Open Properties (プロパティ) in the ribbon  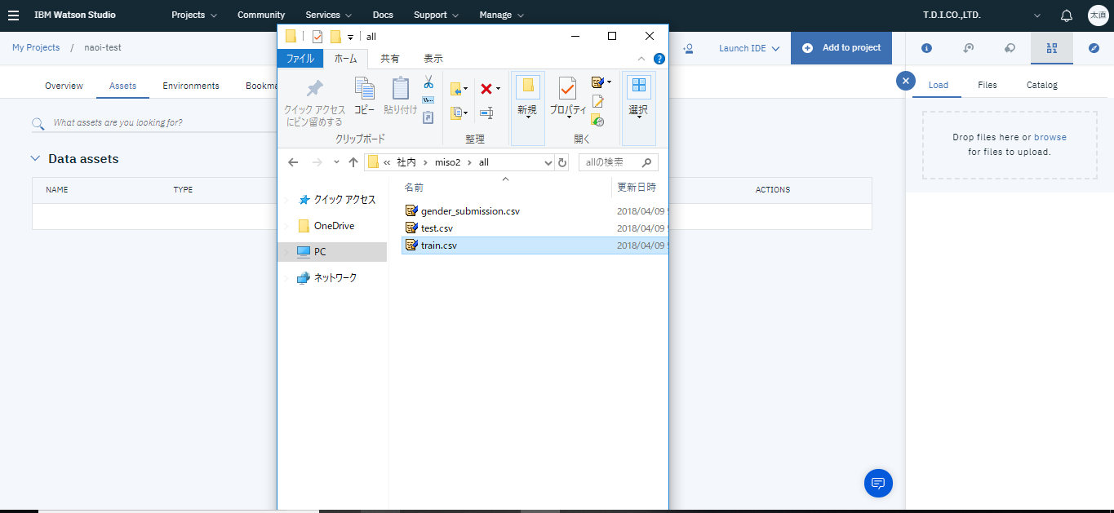567,95
